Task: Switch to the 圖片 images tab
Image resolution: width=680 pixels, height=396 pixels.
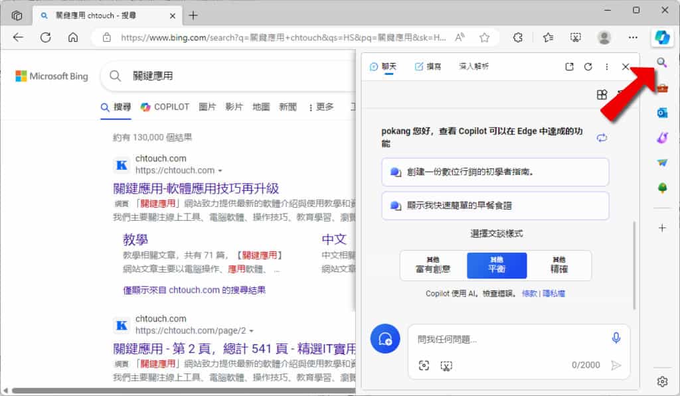Action: tap(207, 107)
